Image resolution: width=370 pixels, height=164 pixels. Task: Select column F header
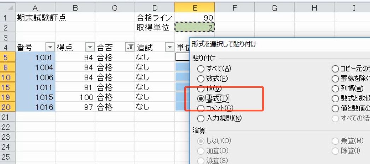[x=235, y=8]
